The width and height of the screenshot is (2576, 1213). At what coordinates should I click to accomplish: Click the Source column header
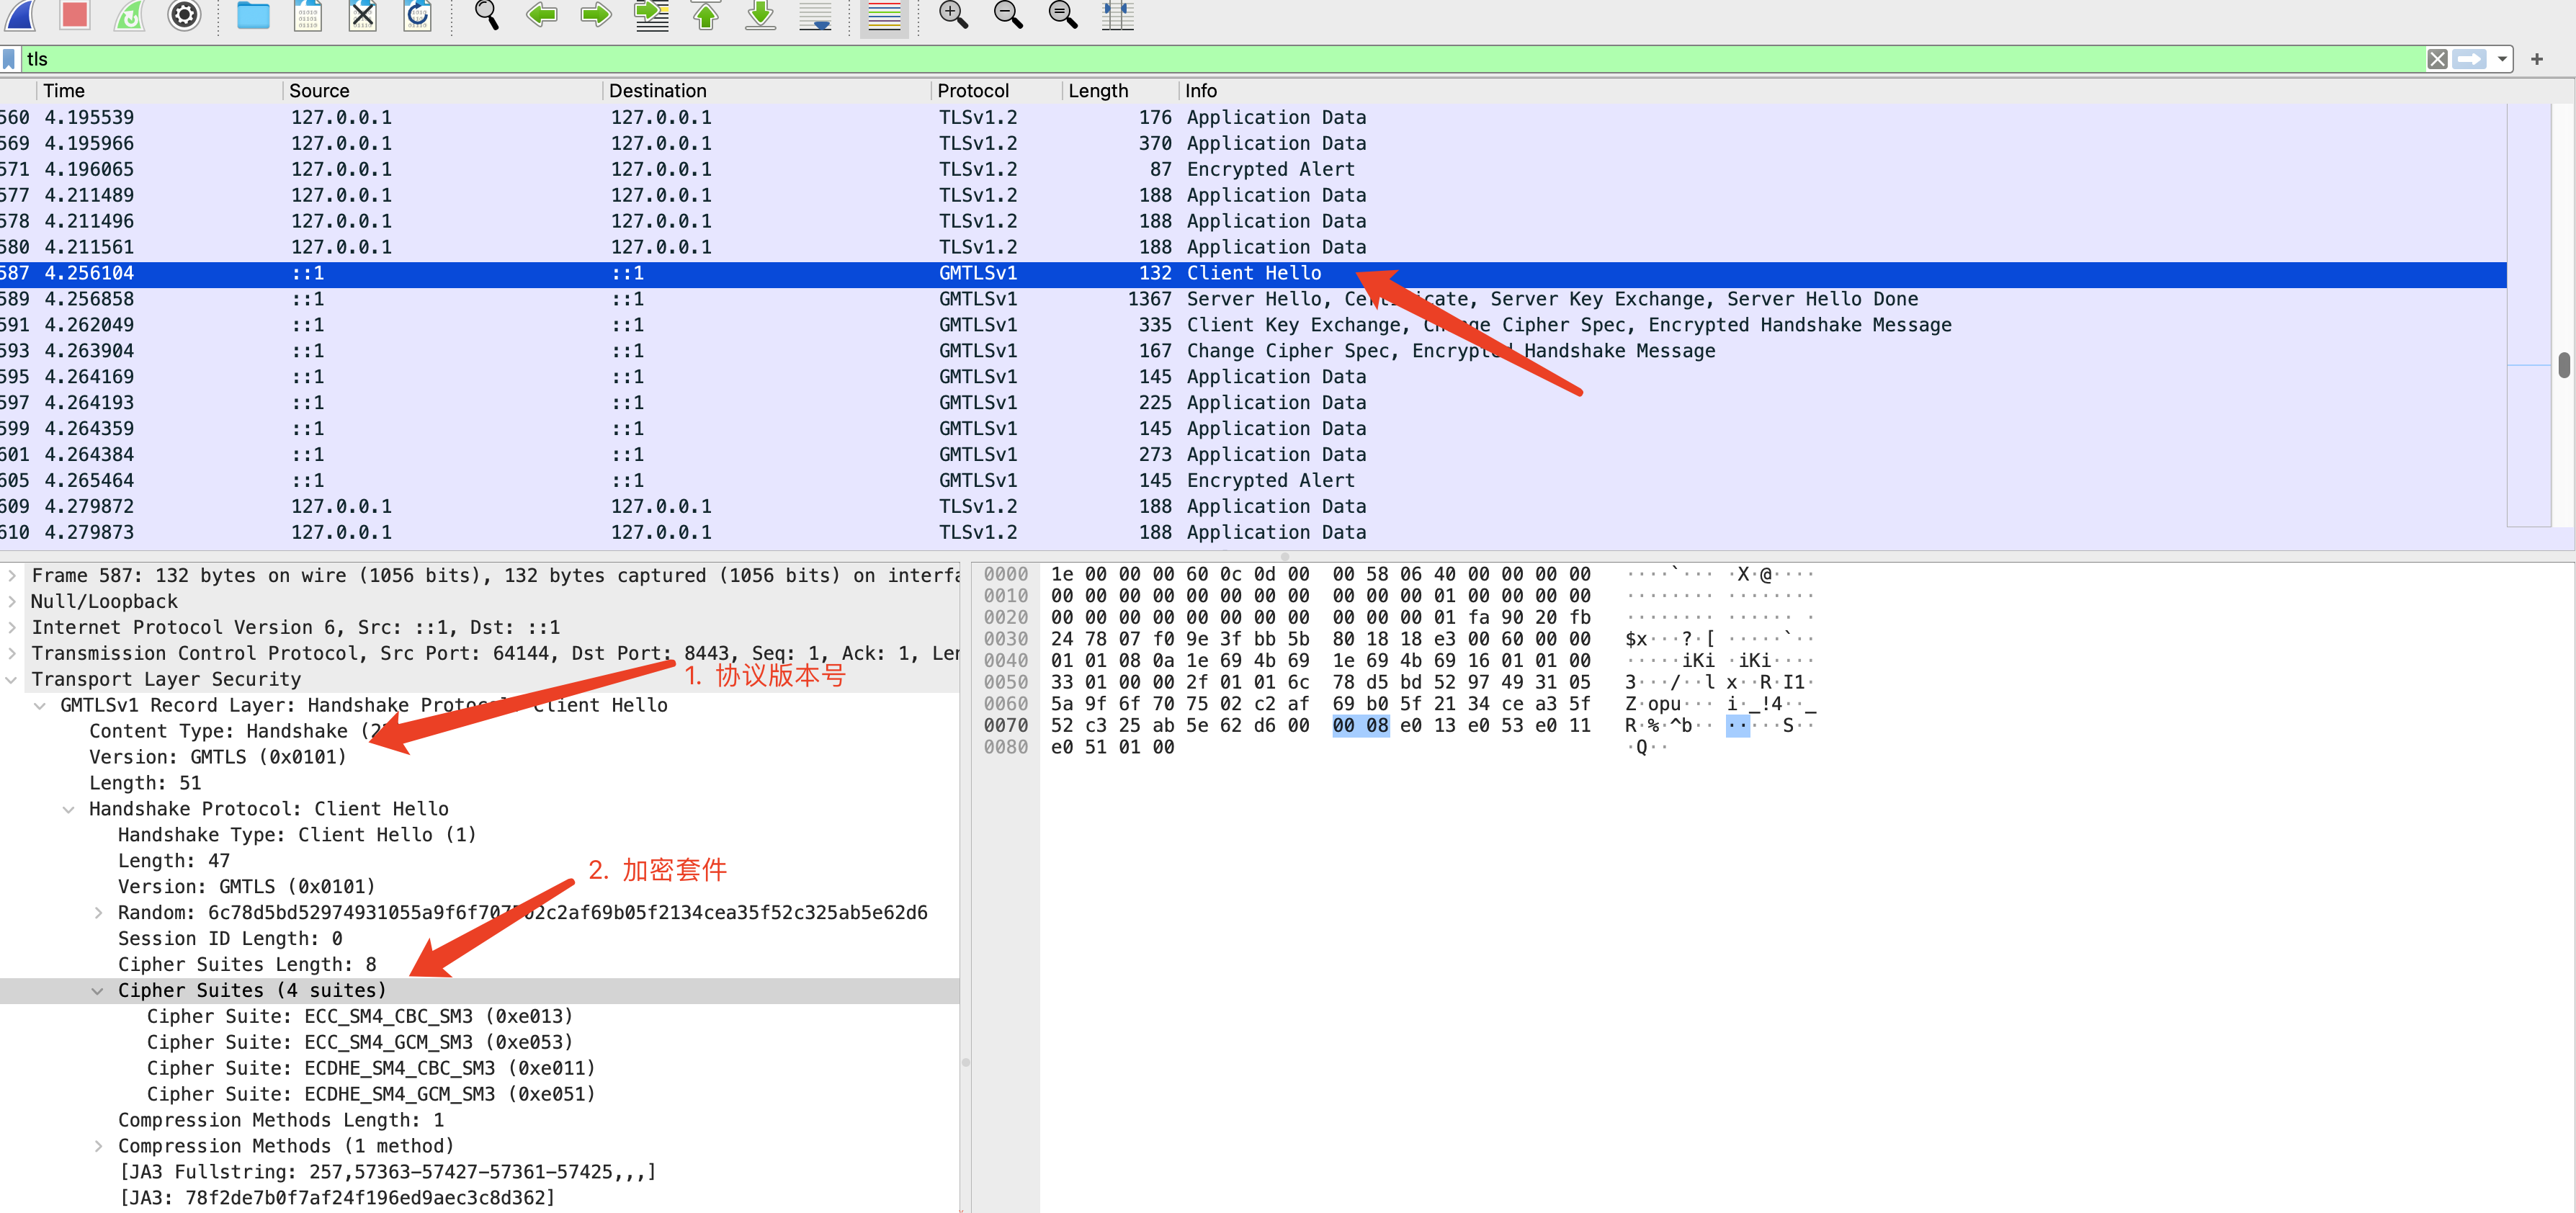point(319,91)
